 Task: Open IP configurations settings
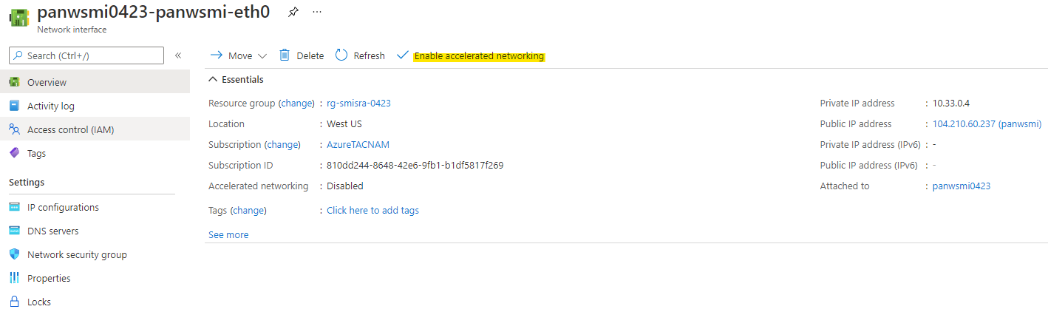coord(63,207)
